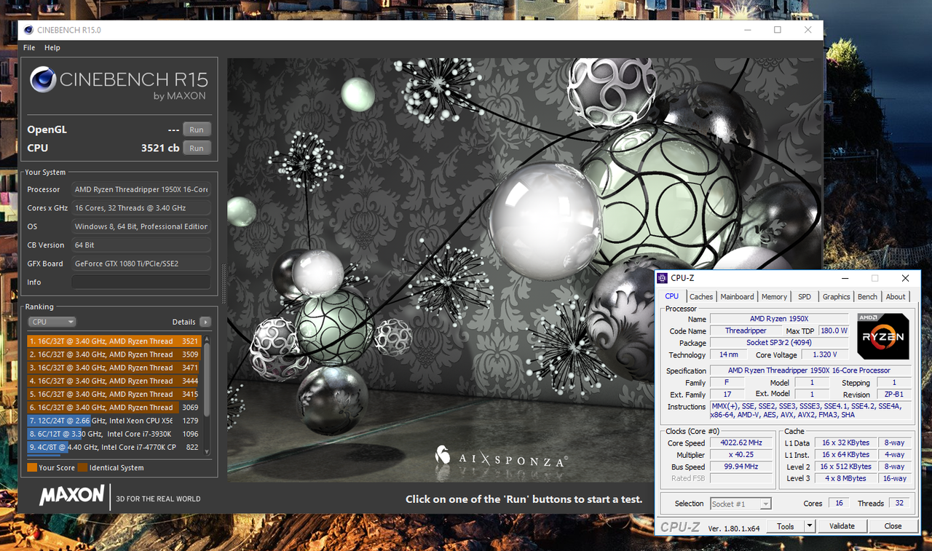
Task: Click the MAXON logo at bottom left
Action: point(71,496)
